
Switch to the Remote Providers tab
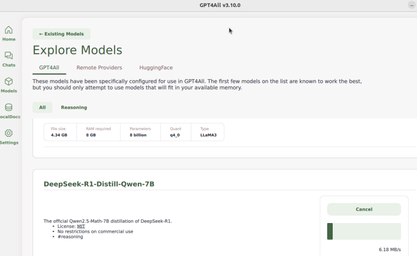(x=99, y=68)
